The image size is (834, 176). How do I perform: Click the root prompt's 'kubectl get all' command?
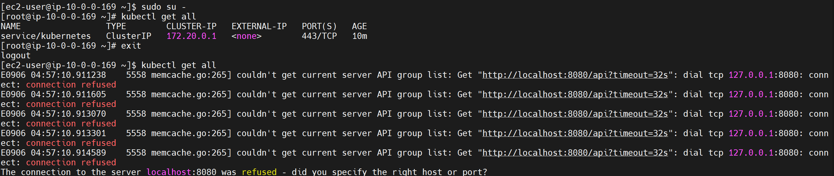point(159,17)
